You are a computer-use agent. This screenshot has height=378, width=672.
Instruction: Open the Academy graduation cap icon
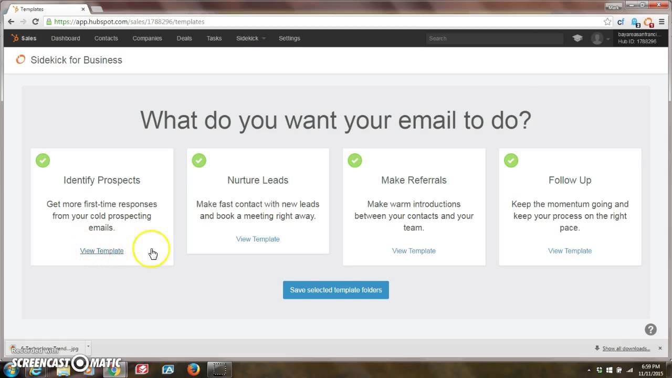coord(577,38)
